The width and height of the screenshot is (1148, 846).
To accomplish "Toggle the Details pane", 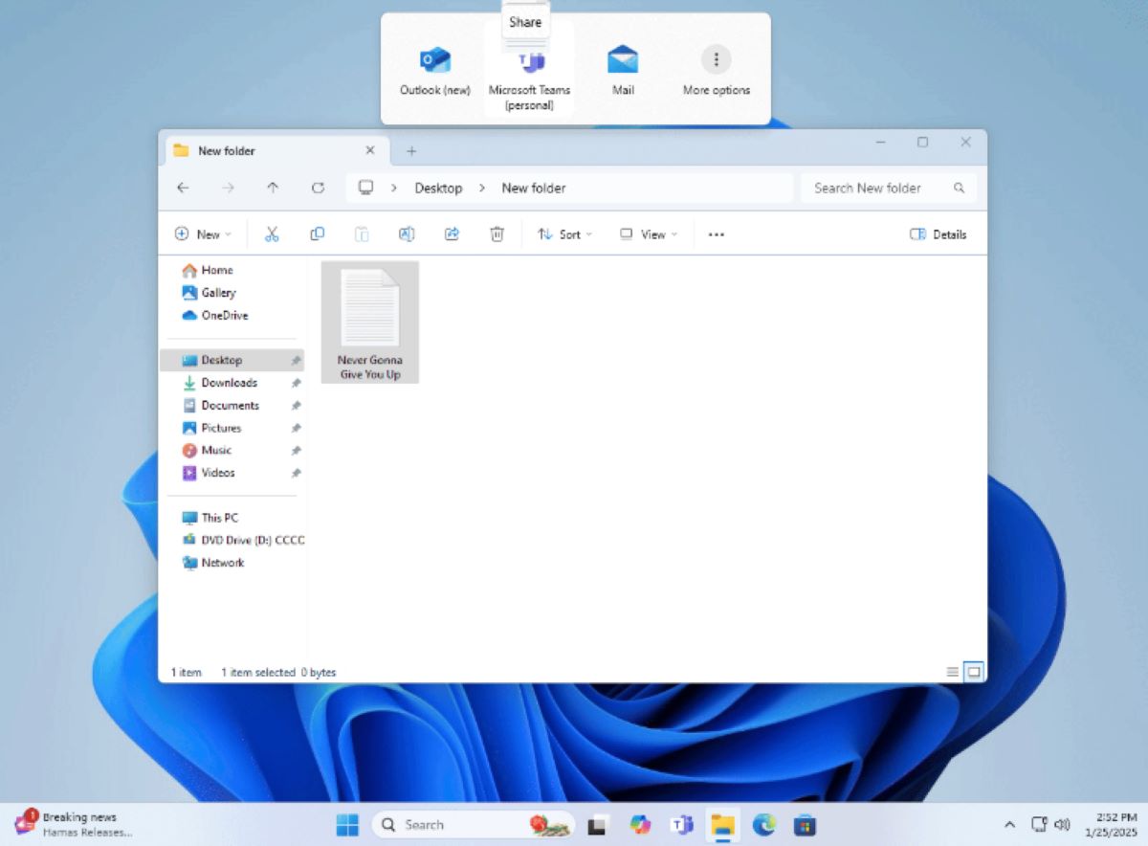I will [x=938, y=234].
